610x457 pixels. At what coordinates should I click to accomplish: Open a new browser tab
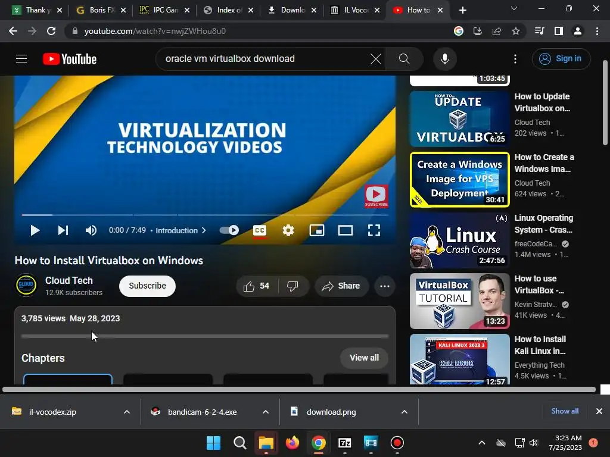[x=462, y=10]
